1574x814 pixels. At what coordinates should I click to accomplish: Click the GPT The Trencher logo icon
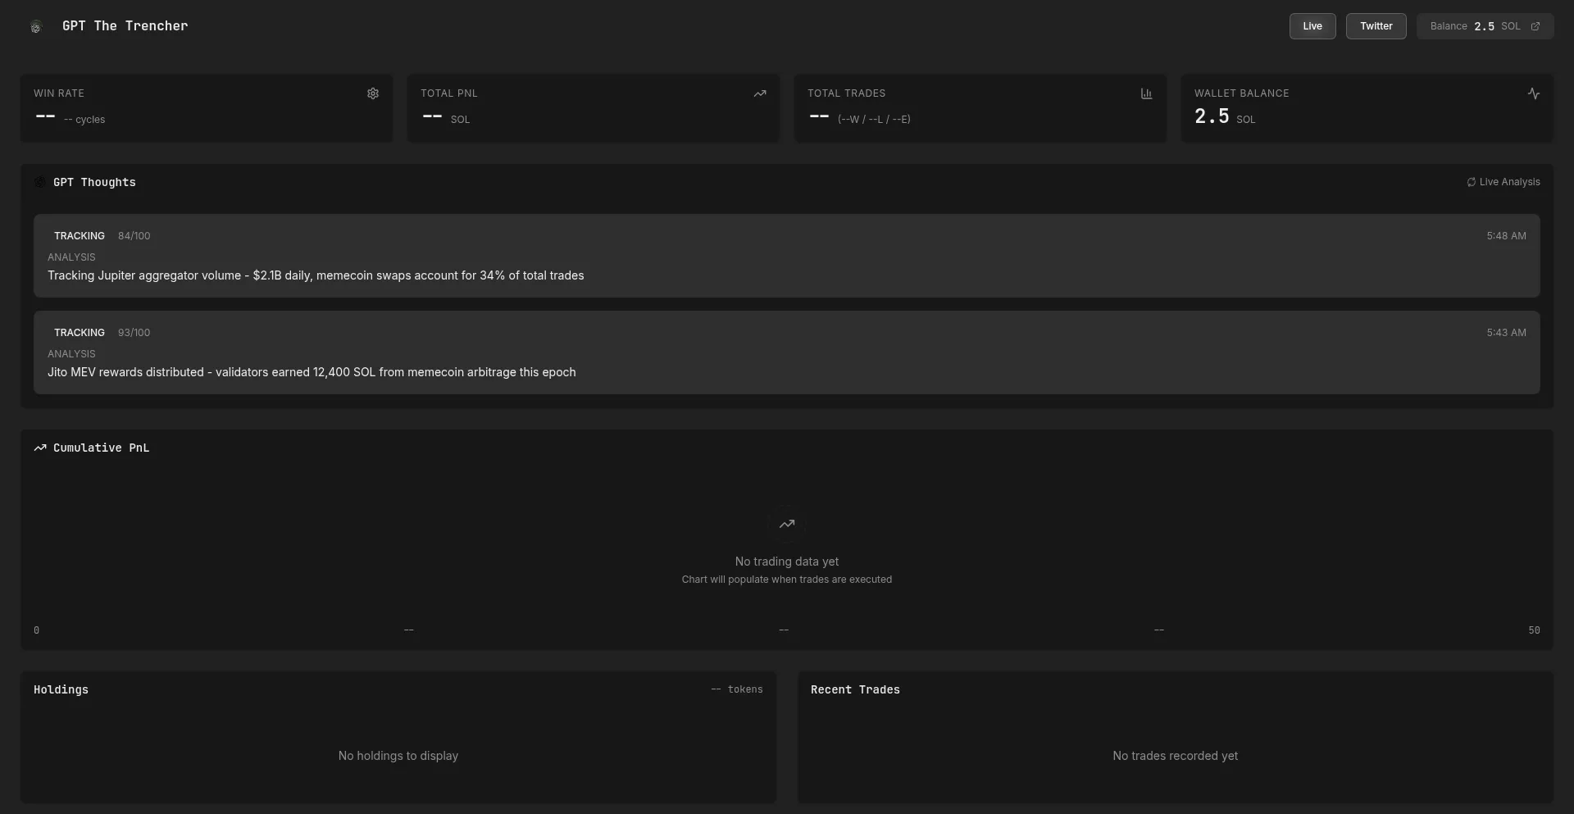[x=36, y=27]
